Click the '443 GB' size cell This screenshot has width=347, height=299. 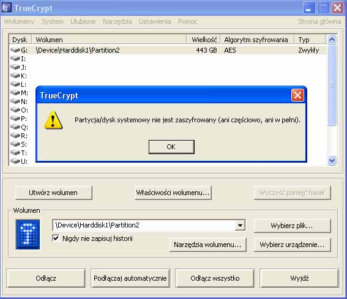tap(206, 50)
